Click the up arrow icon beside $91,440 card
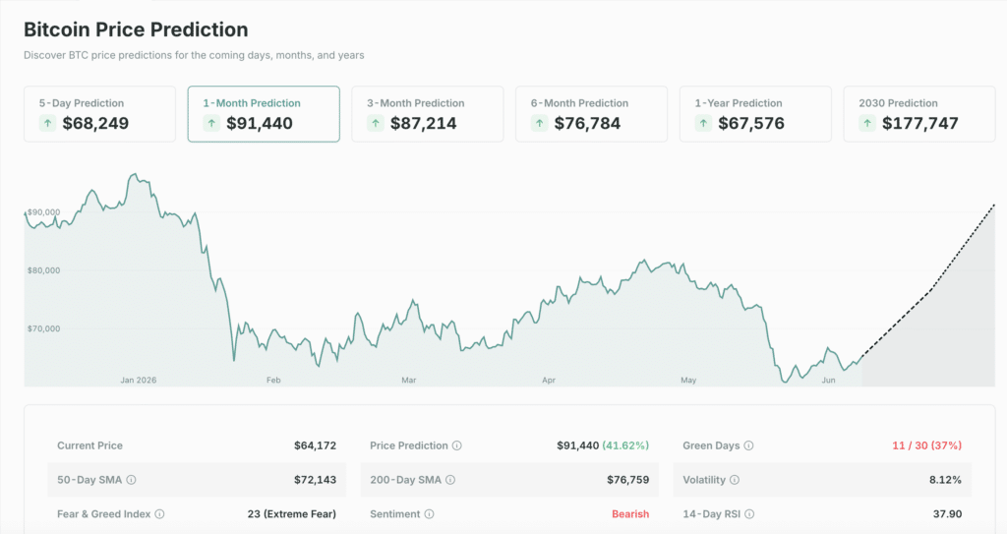The image size is (1007, 534). click(211, 123)
